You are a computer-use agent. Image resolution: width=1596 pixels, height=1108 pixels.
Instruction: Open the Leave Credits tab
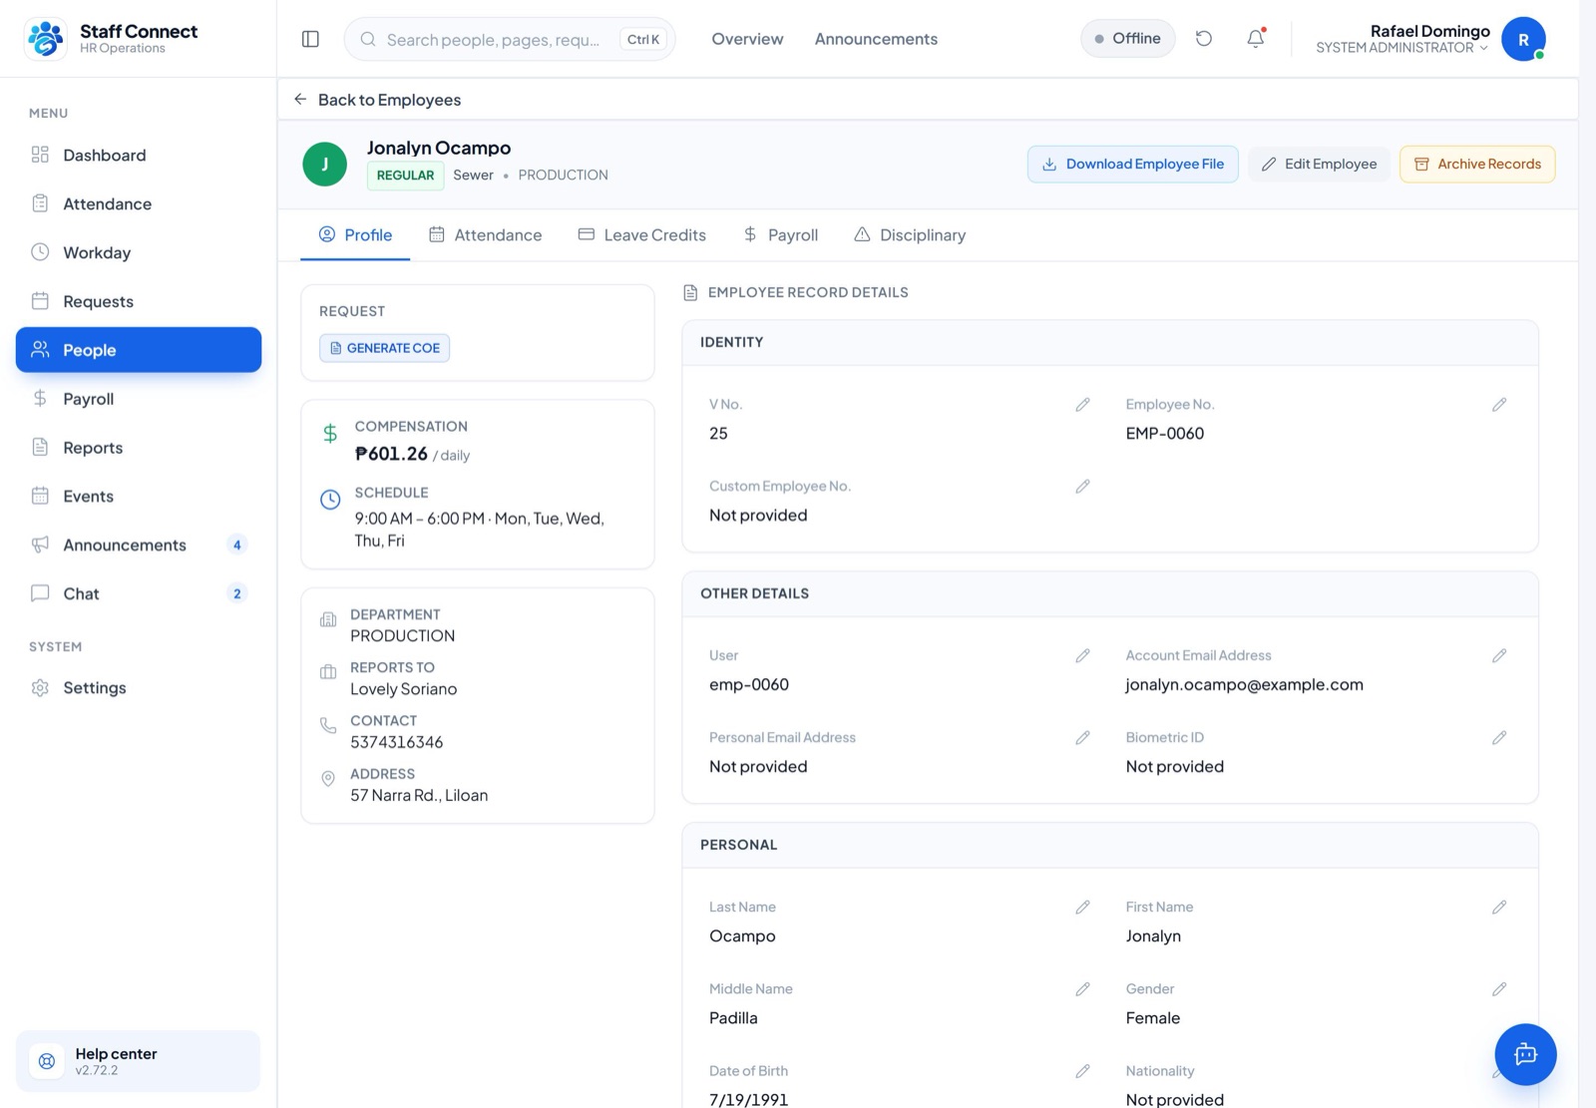click(642, 235)
